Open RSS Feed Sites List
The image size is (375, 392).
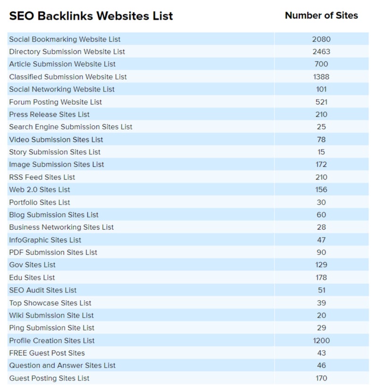pyautogui.click(x=42, y=177)
